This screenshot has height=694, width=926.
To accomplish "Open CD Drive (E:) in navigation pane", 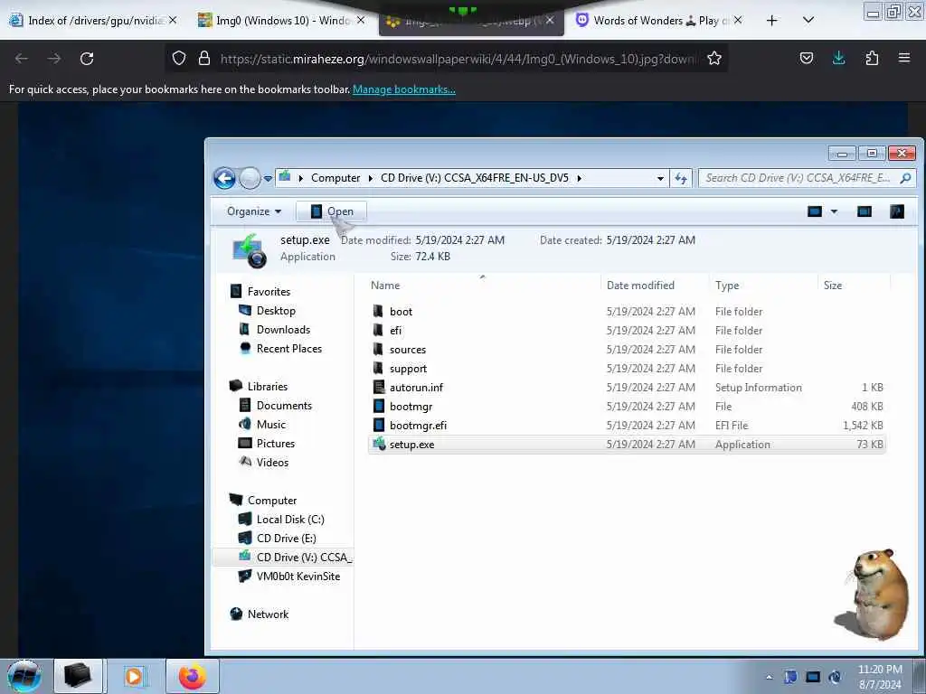I will [x=287, y=539].
